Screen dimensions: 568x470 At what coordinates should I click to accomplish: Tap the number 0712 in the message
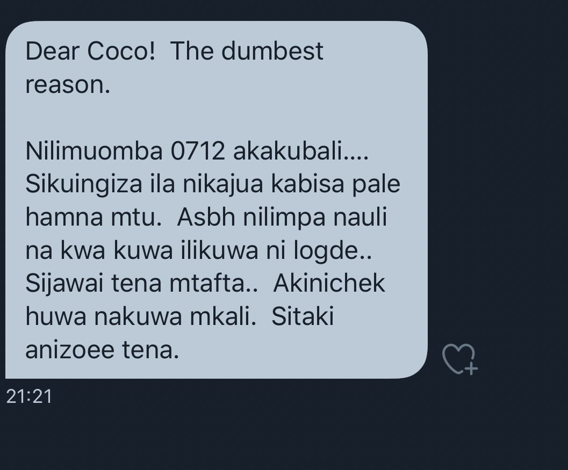(198, 150)
